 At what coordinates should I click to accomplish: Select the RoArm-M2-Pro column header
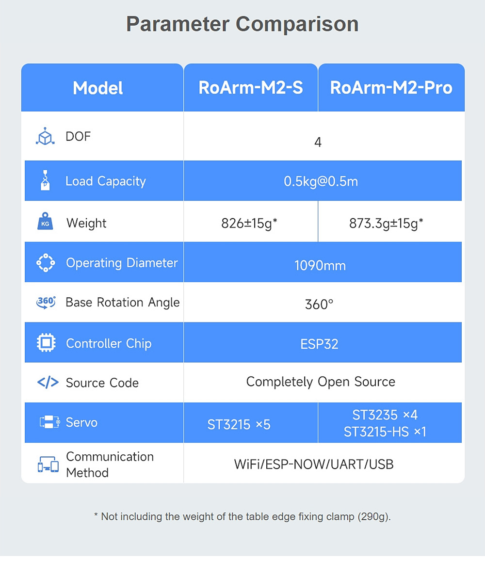tap(391, 88)
